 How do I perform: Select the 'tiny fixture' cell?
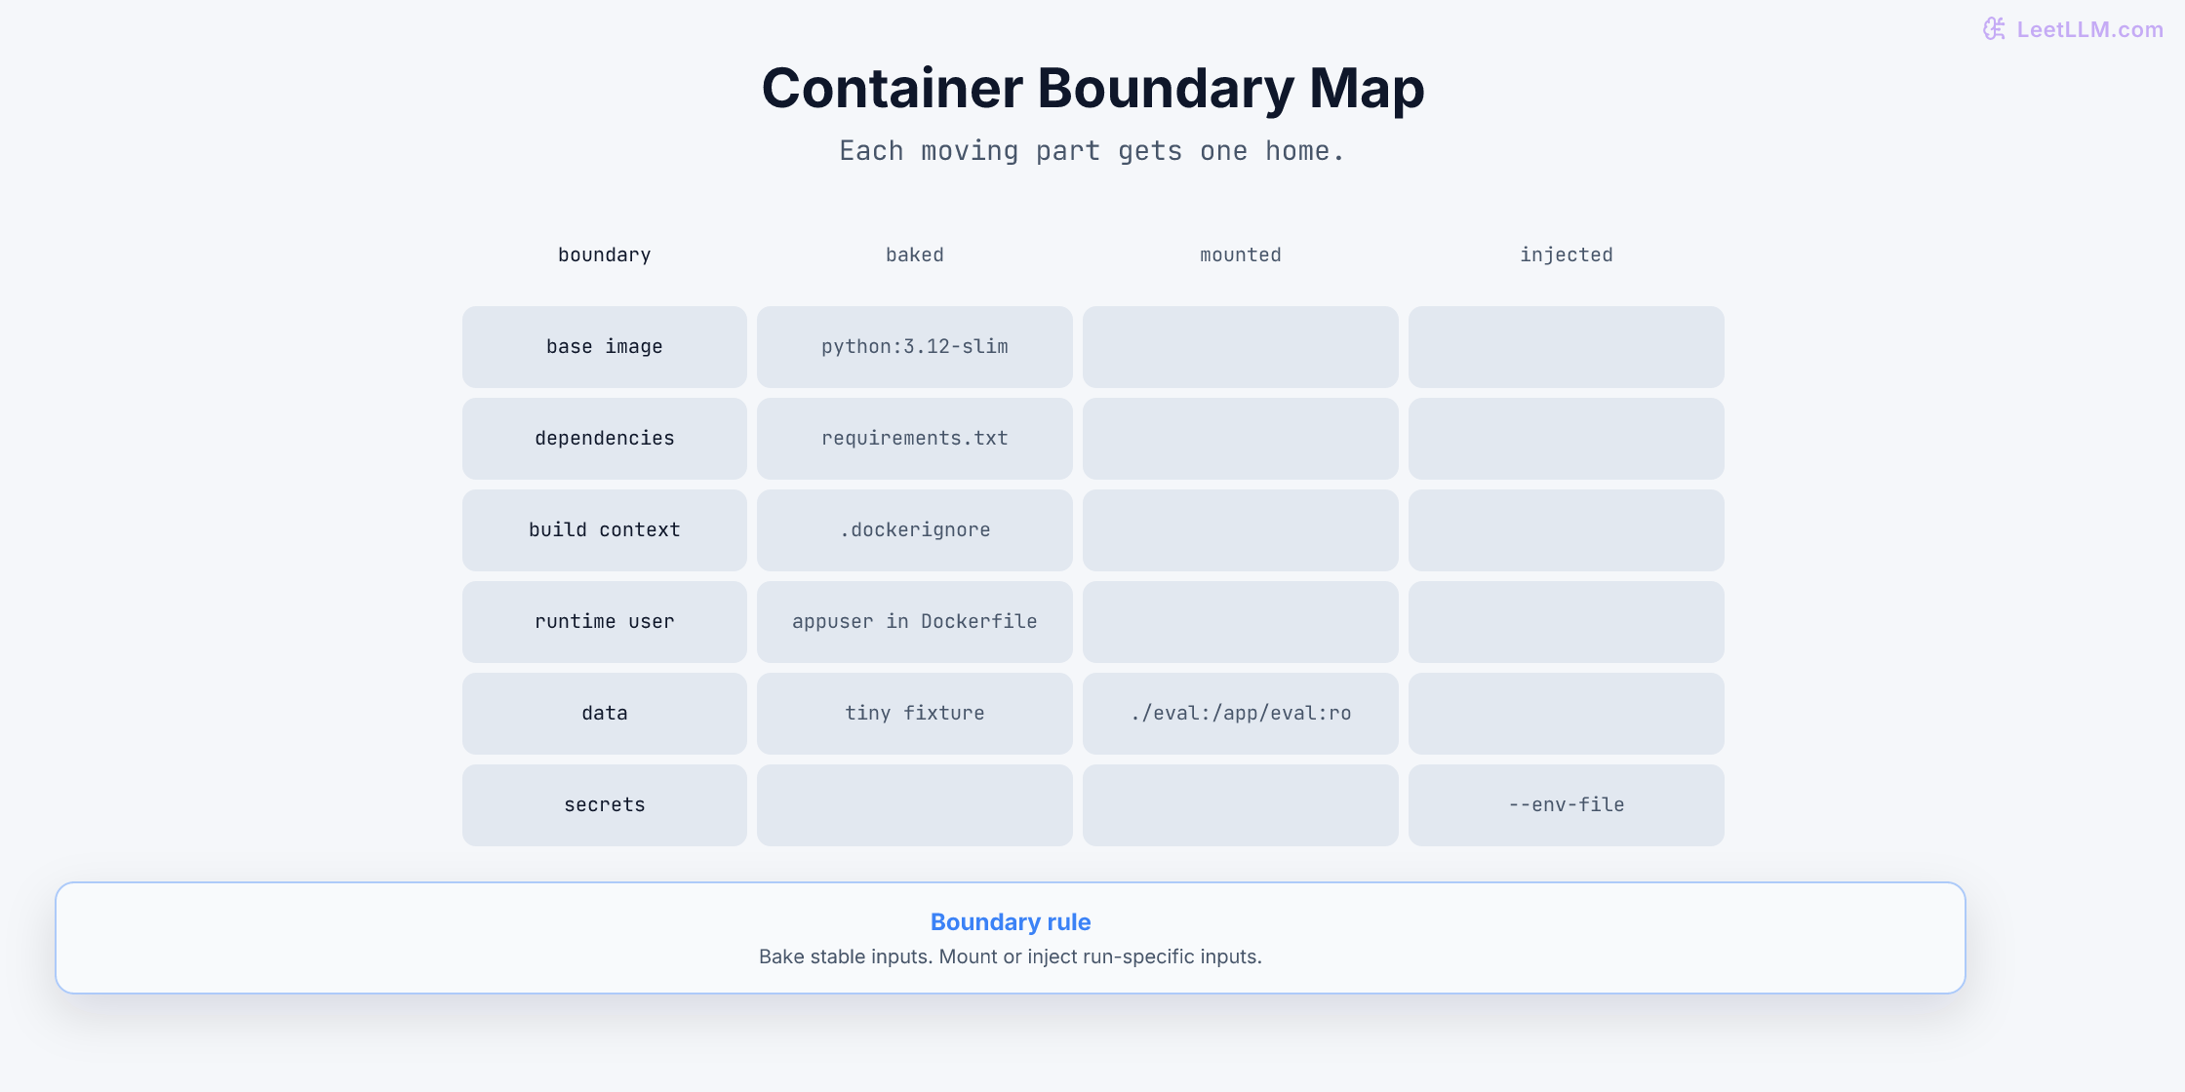915,714
